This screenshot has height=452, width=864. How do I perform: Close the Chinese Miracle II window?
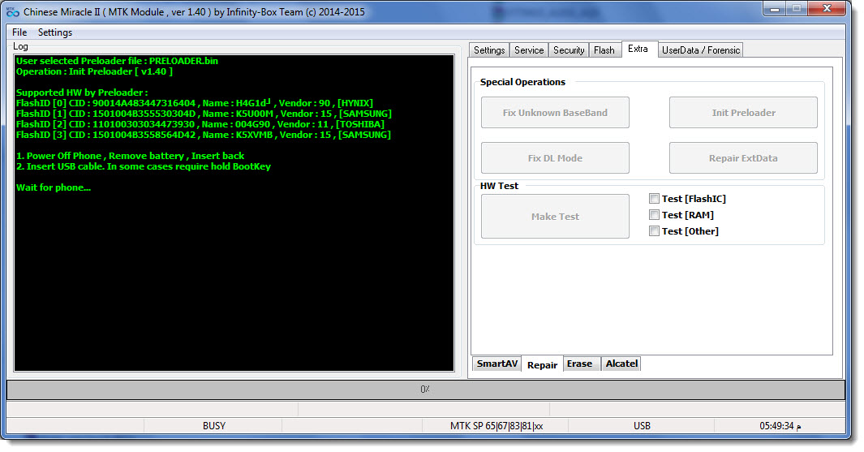(x=827, y=9)
